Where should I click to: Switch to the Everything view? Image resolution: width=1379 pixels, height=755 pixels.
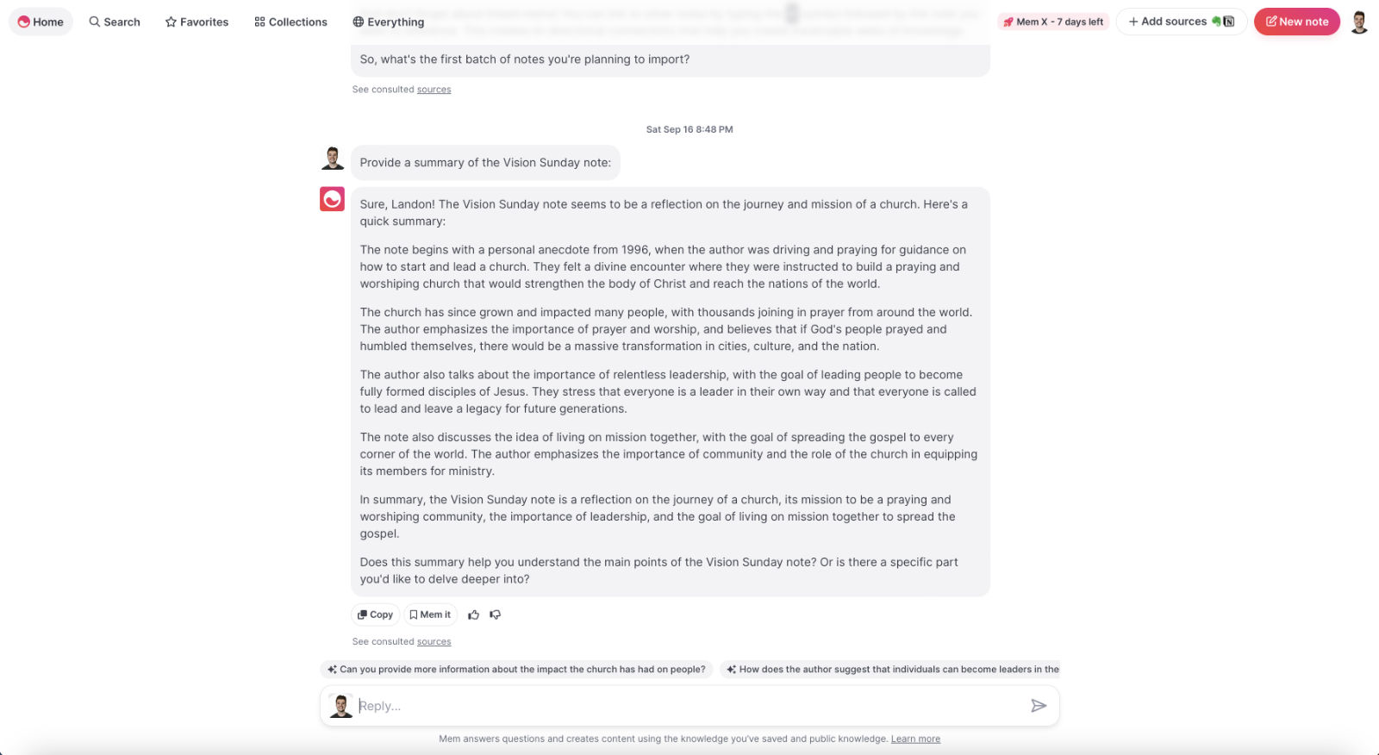389,22
